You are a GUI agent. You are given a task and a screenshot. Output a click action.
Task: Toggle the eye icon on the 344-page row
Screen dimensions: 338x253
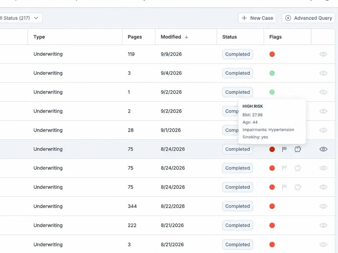(x=323, y=206)
